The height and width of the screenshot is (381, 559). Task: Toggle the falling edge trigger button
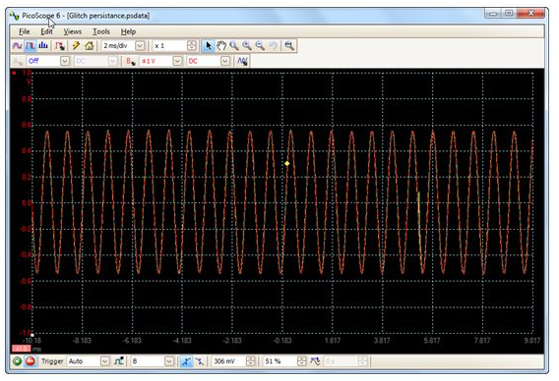(199, 361)
